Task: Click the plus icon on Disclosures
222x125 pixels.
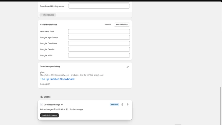Action: 42,15
